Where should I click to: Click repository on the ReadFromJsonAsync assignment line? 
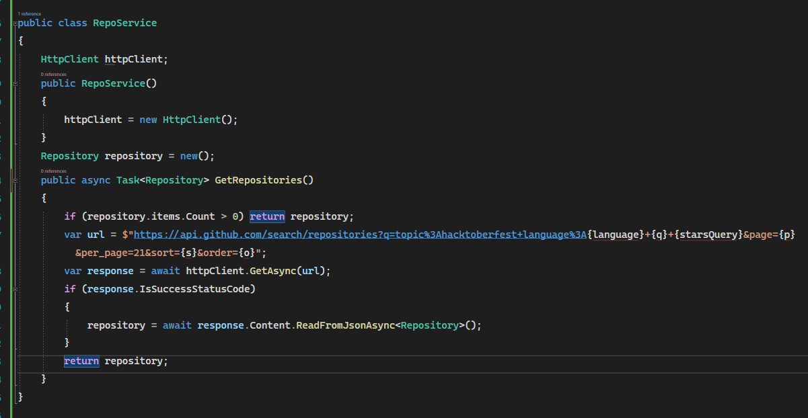pos(116,325)
